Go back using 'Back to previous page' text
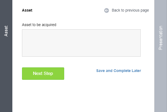The height and width of the screenshot is (112, 167). point(130,10)
